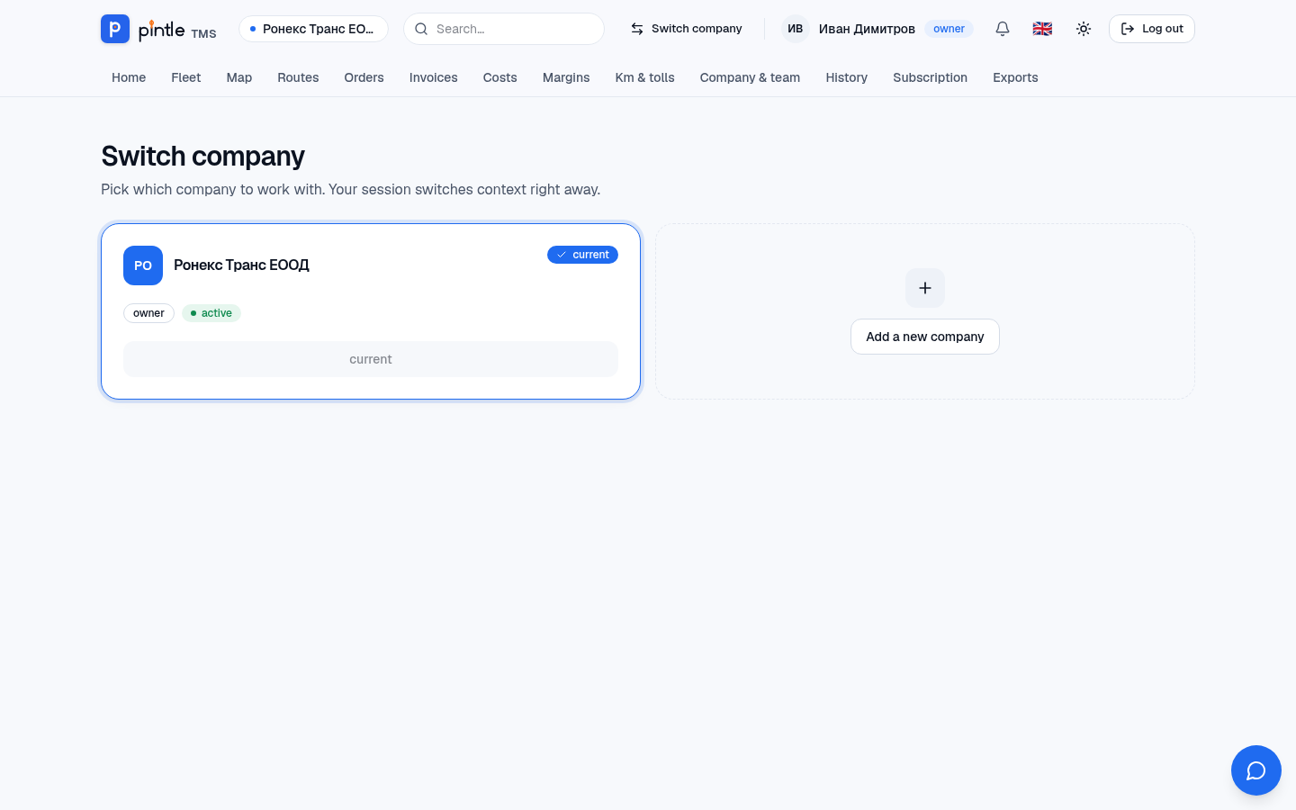Add a new company

[x=925, y=337]
